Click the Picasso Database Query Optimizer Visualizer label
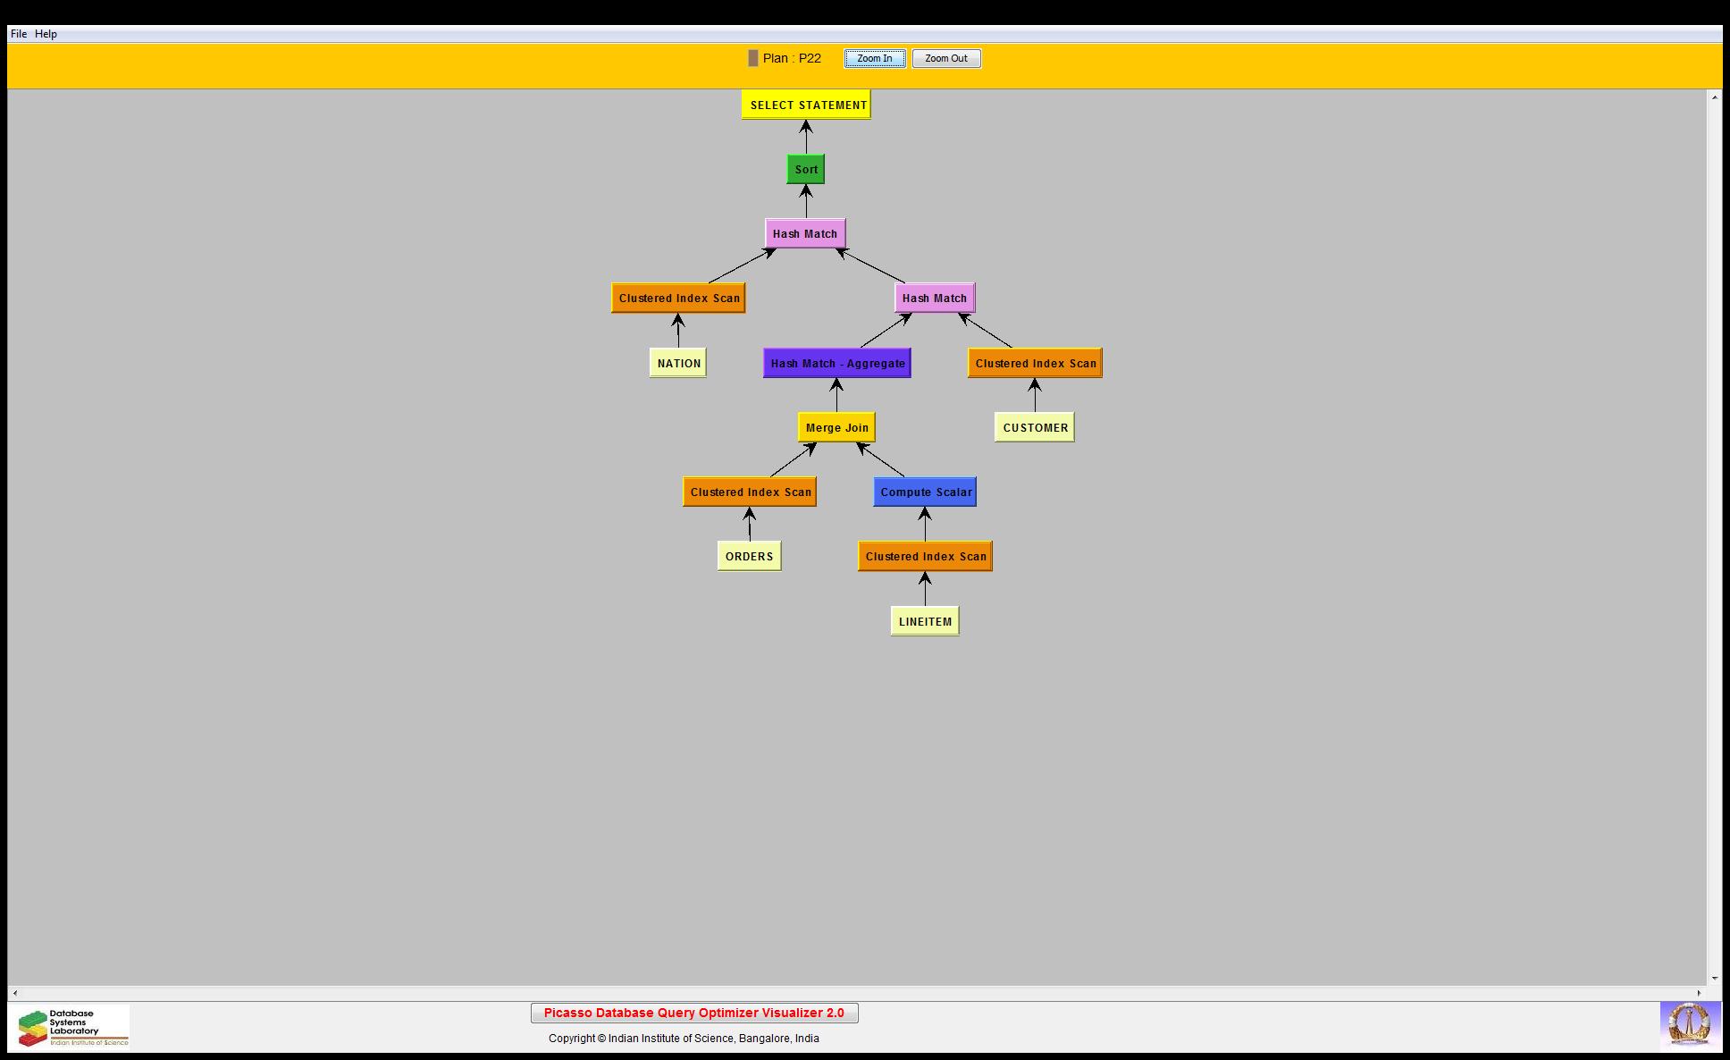This screenshot has width=1730, height=1060. 693,1013
